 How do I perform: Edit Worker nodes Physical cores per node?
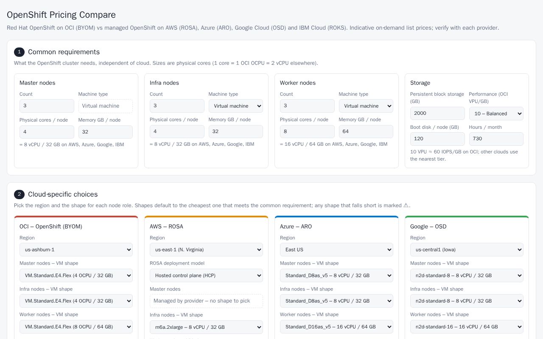(x=307, y=131)
